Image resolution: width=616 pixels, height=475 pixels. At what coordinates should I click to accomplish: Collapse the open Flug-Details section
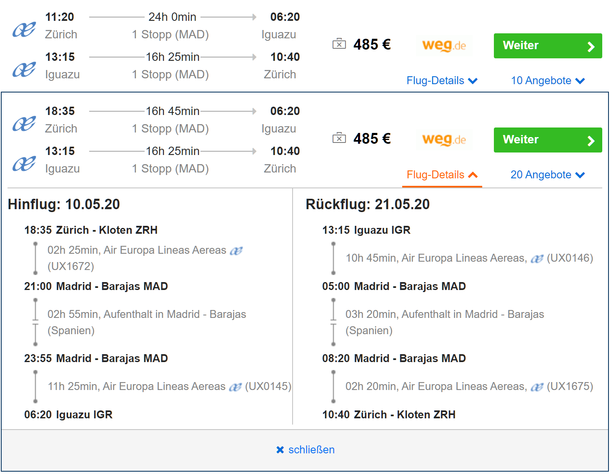442,175
